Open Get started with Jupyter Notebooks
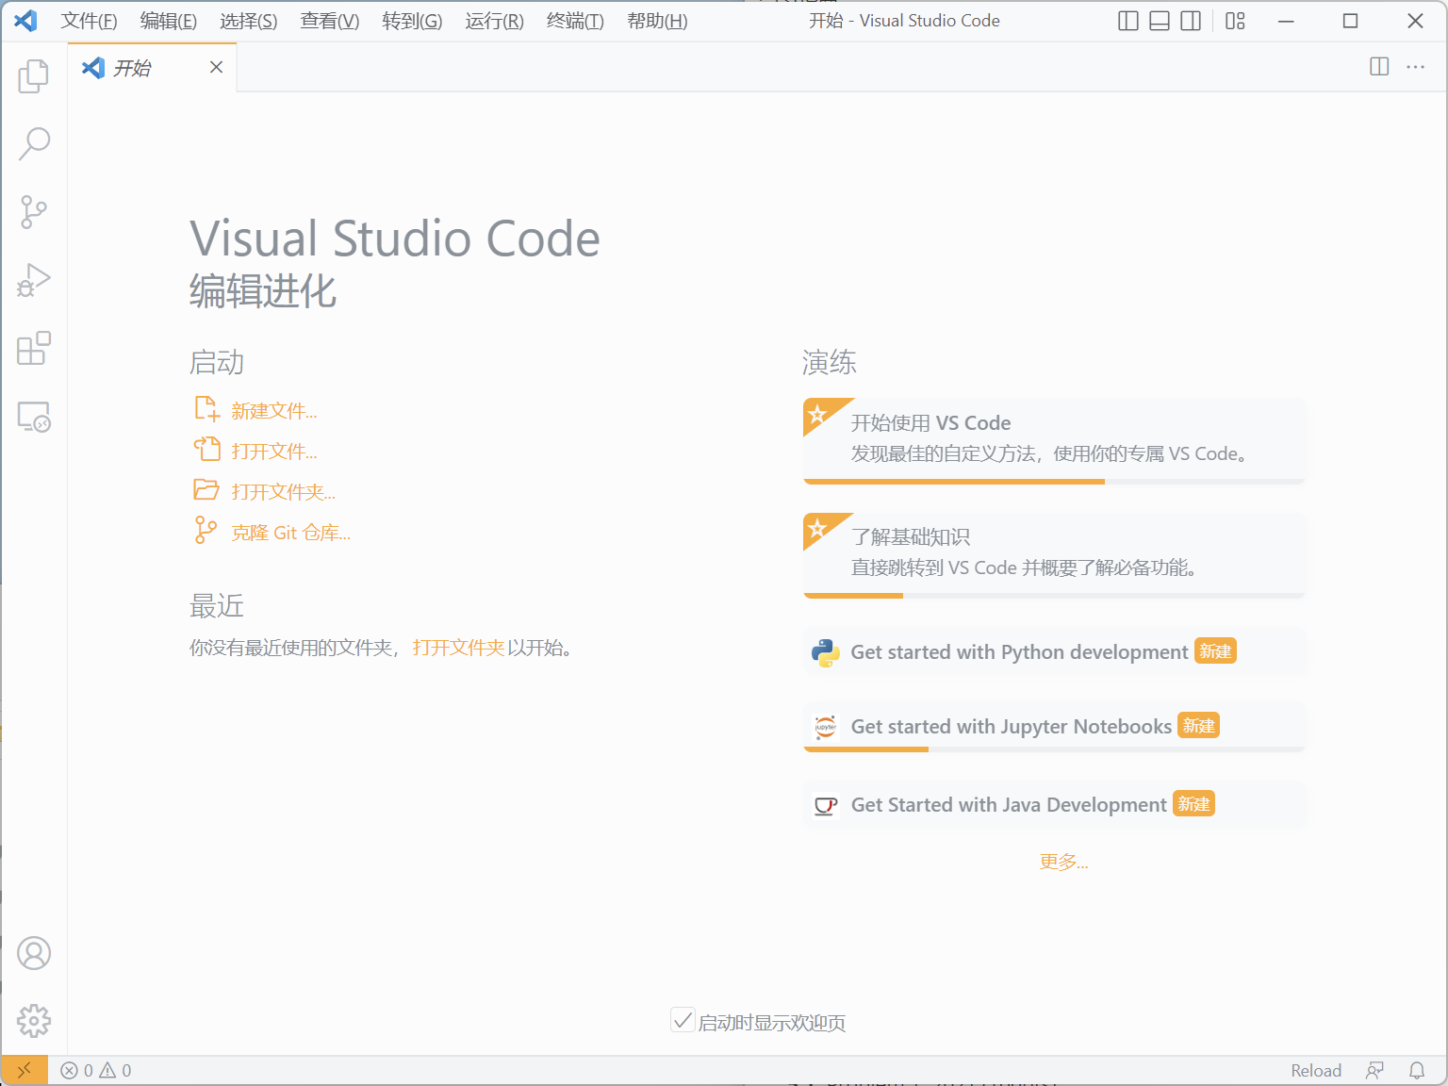Image resolution: width=1448 pixels, height=1086 pixels. [1054, 727]
